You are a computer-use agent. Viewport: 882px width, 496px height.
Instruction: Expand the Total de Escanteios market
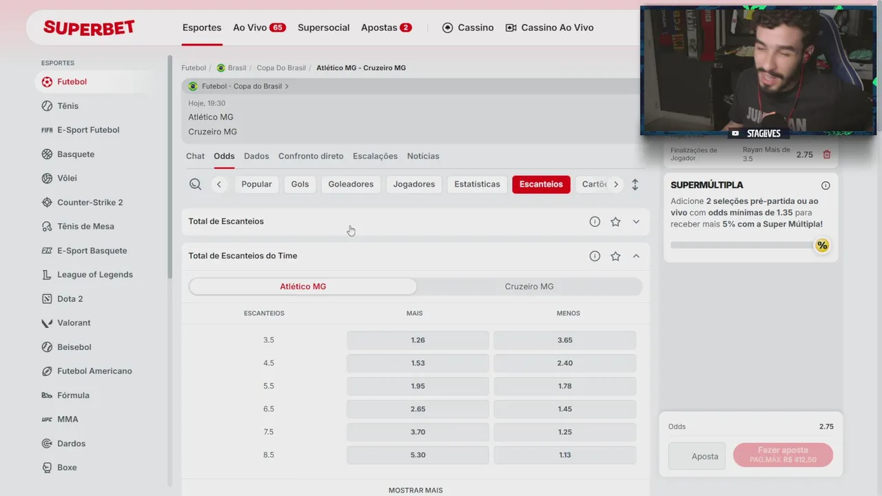coord(636,222)
